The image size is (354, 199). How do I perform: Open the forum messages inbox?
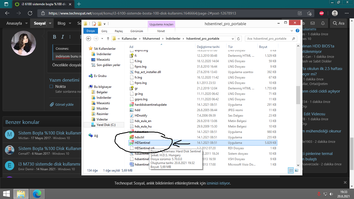coord(313,23)
